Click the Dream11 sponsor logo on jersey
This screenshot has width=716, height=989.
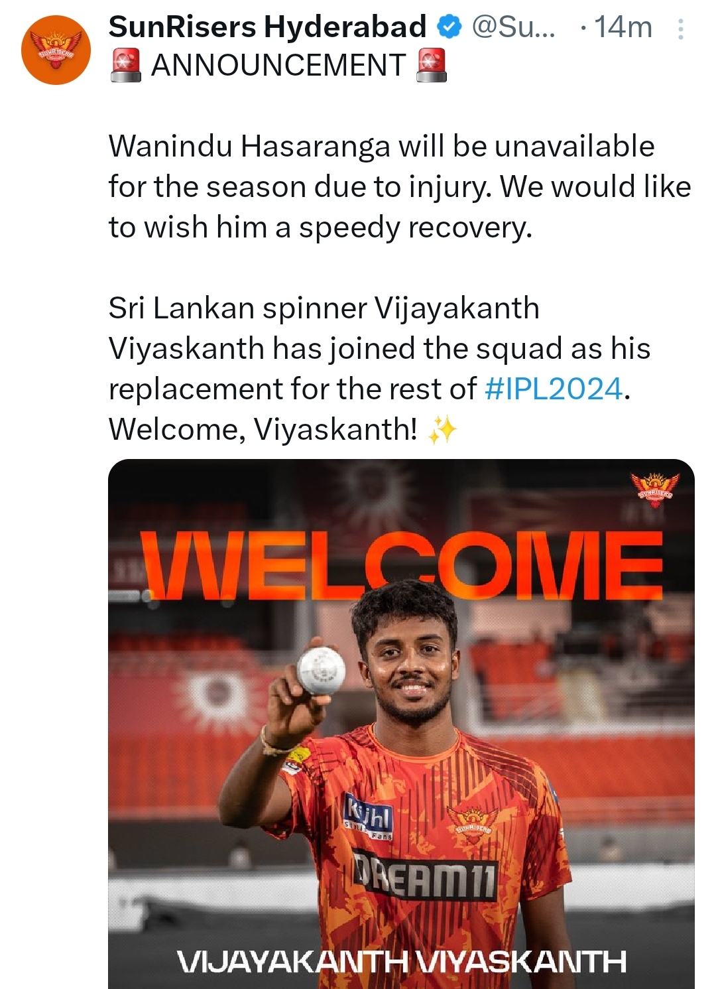coord(424,874)
